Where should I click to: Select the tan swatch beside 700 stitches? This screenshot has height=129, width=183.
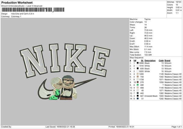[138, 77]
